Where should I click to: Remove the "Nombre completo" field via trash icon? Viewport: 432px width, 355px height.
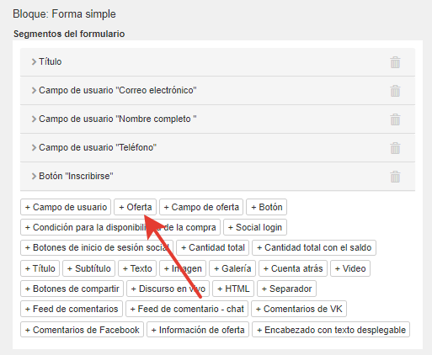[395, 119]
